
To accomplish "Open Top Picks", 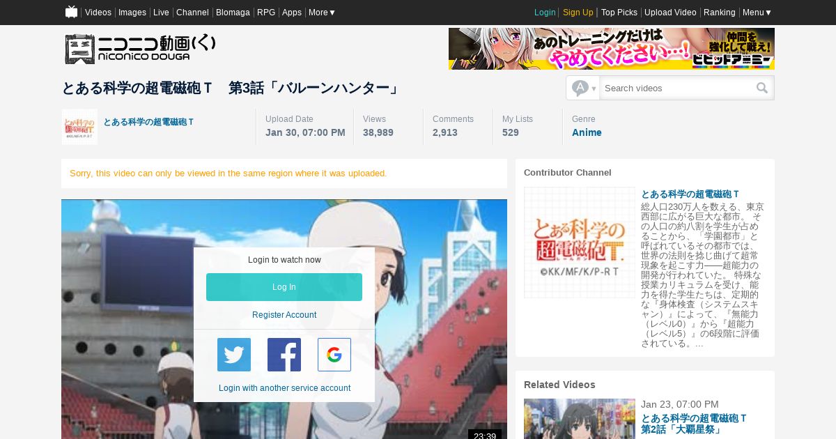I will 619,13.
